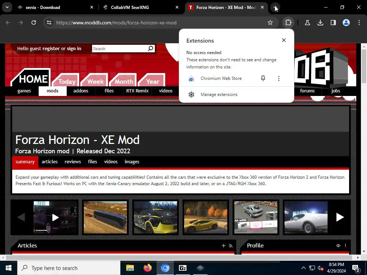The width and height of the screenshot is (367, 275).
Task: Close the CollabVM SearXNG tab
Action: [177, 7]
